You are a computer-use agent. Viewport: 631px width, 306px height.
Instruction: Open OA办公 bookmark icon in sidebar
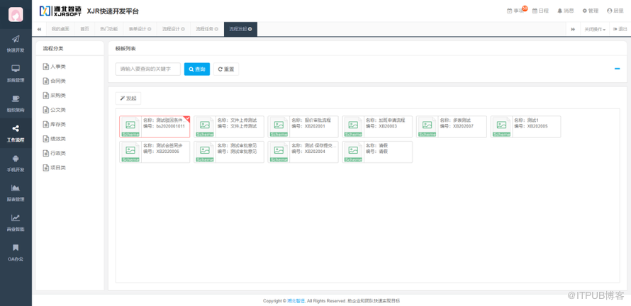tap(16, 247)
